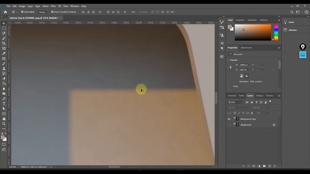
Task: Select the Brush tool
Action: point(4,63)
